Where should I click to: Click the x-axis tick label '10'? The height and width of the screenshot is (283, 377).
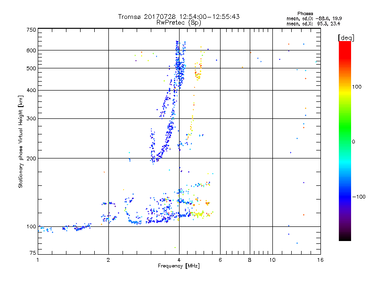272,260
